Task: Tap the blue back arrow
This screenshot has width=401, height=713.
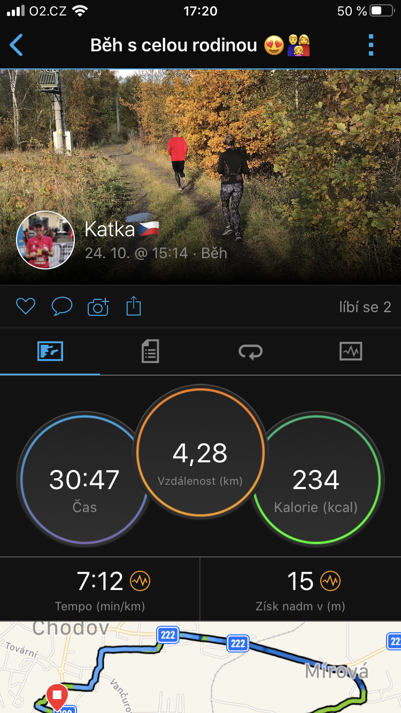Action: 17,45
